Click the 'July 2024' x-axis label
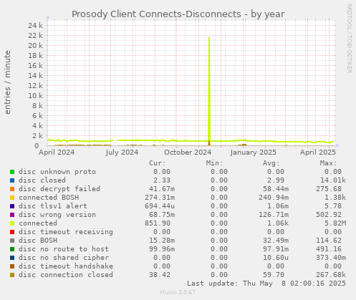 122,153
